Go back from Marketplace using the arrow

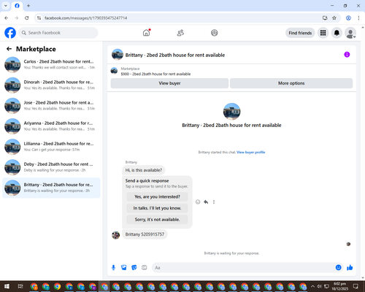coord(9,49)
